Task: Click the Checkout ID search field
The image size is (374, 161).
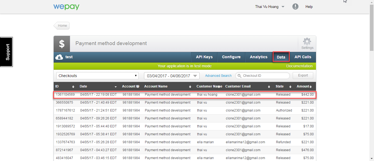Action: click(x=265, y=76)
